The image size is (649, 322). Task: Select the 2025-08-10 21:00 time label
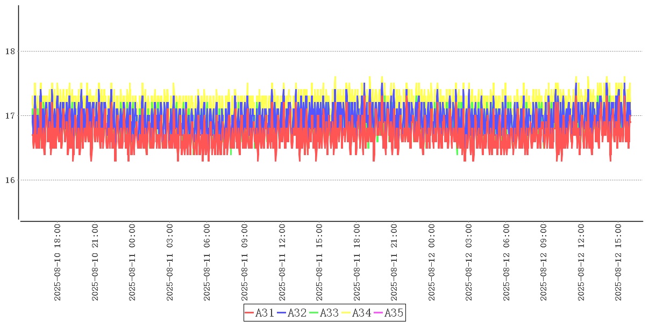click(95, 263)
